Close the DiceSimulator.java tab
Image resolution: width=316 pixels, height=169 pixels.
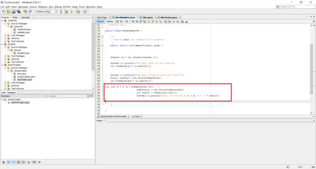click(137, 17)
